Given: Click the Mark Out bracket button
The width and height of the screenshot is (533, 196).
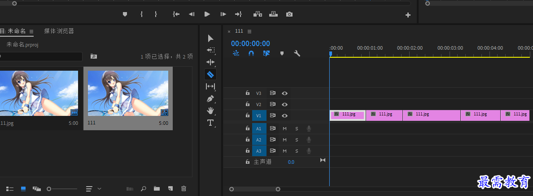Looking at the screenshot, I should pyautogui.click(x=156, y=14).
